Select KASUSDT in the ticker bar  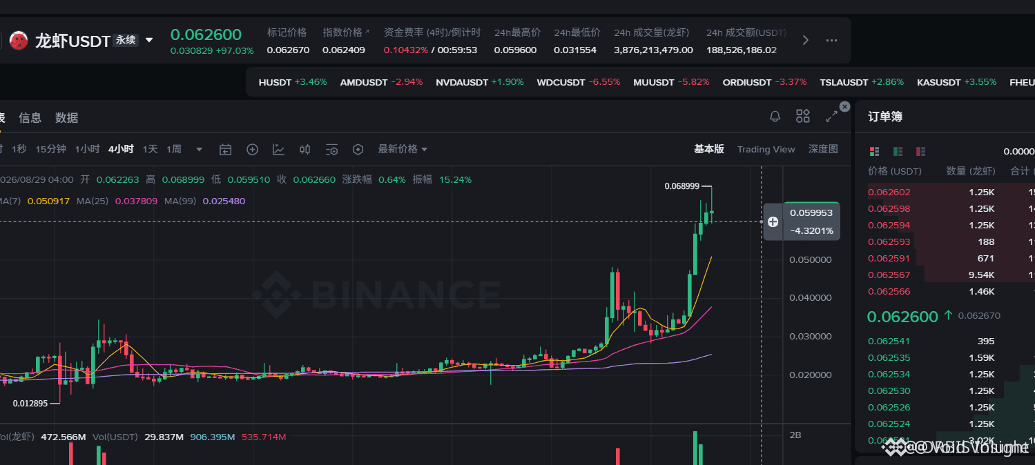(x=957, y=82)
